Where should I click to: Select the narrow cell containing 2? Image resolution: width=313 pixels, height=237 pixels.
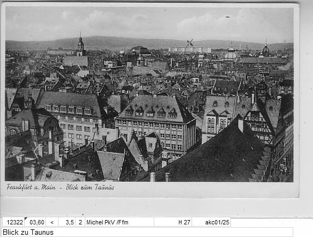click(x=80, y=222)
